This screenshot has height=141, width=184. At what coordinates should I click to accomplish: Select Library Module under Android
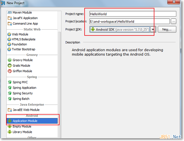(32, 132)
